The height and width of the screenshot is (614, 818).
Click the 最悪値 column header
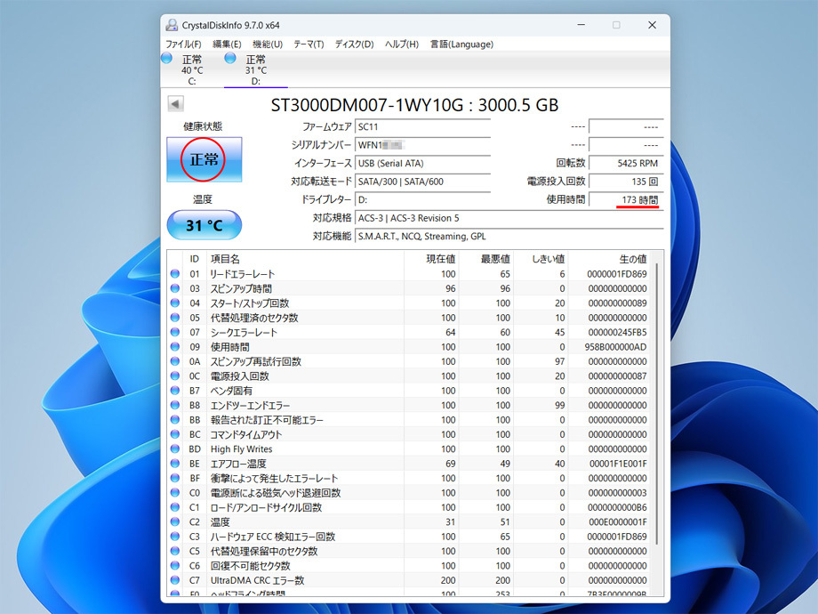(x=495, y=259)
